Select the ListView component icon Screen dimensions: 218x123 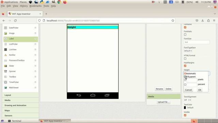pos(5,50)
